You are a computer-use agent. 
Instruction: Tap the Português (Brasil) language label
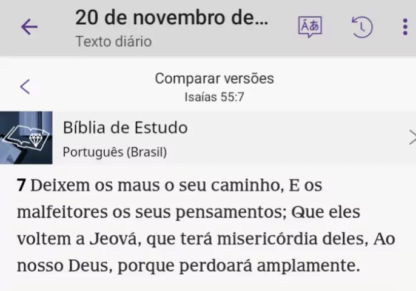pyautogui.click(x=115, y=152)
